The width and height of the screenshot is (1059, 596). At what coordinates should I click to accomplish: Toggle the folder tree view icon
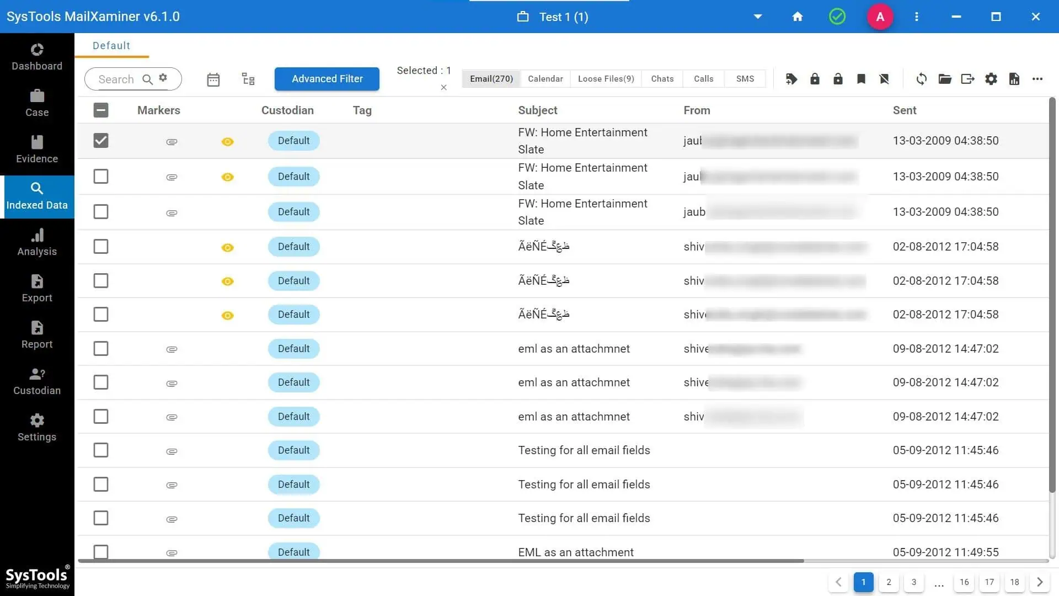[x=248, y=79]
